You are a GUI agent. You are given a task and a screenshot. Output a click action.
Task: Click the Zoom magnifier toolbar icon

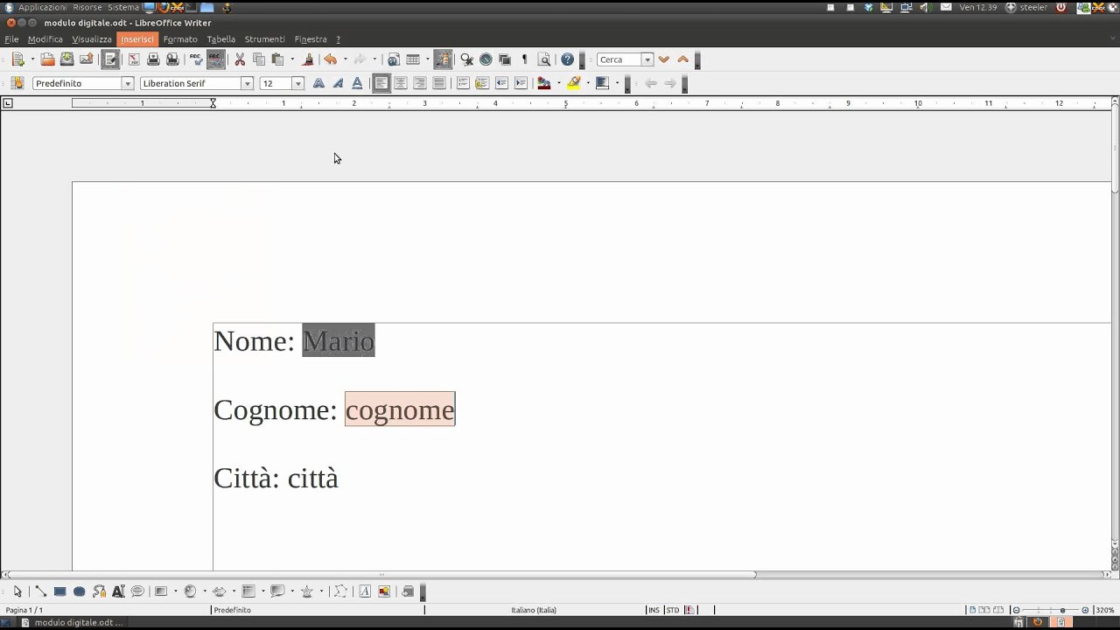click(544, 59)
